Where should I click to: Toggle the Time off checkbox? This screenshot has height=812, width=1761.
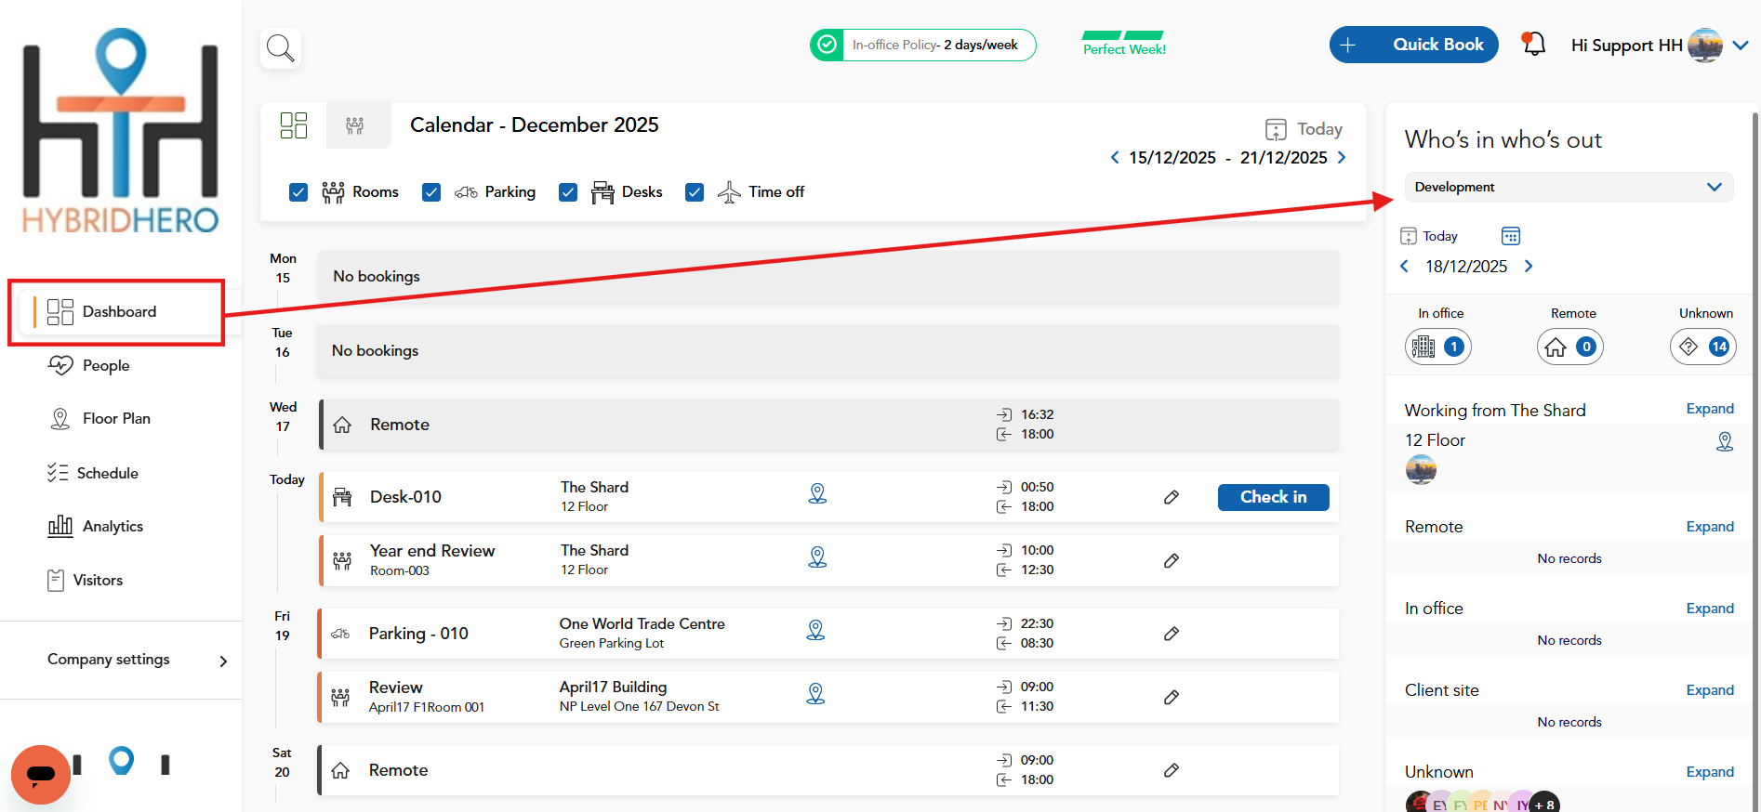[695, 192]
